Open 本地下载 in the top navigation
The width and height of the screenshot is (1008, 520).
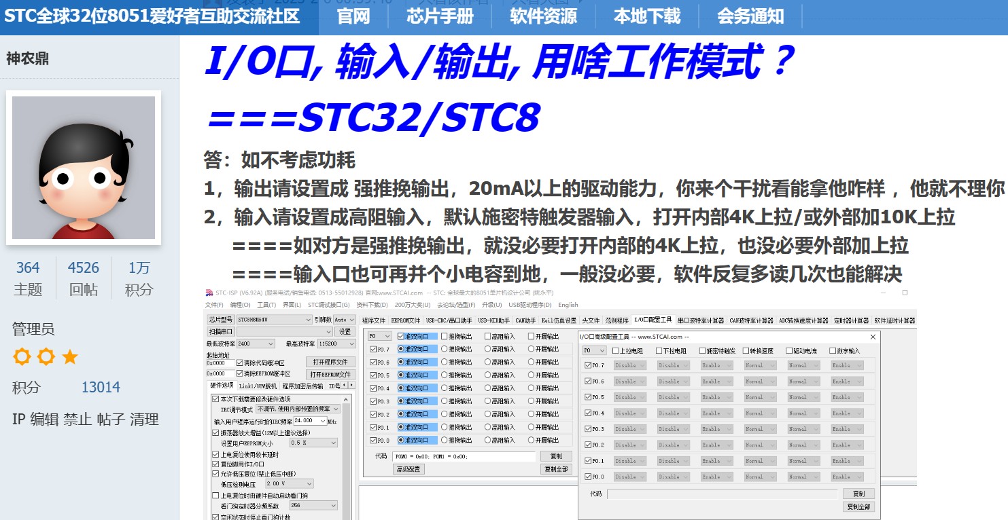click(646, 16)
